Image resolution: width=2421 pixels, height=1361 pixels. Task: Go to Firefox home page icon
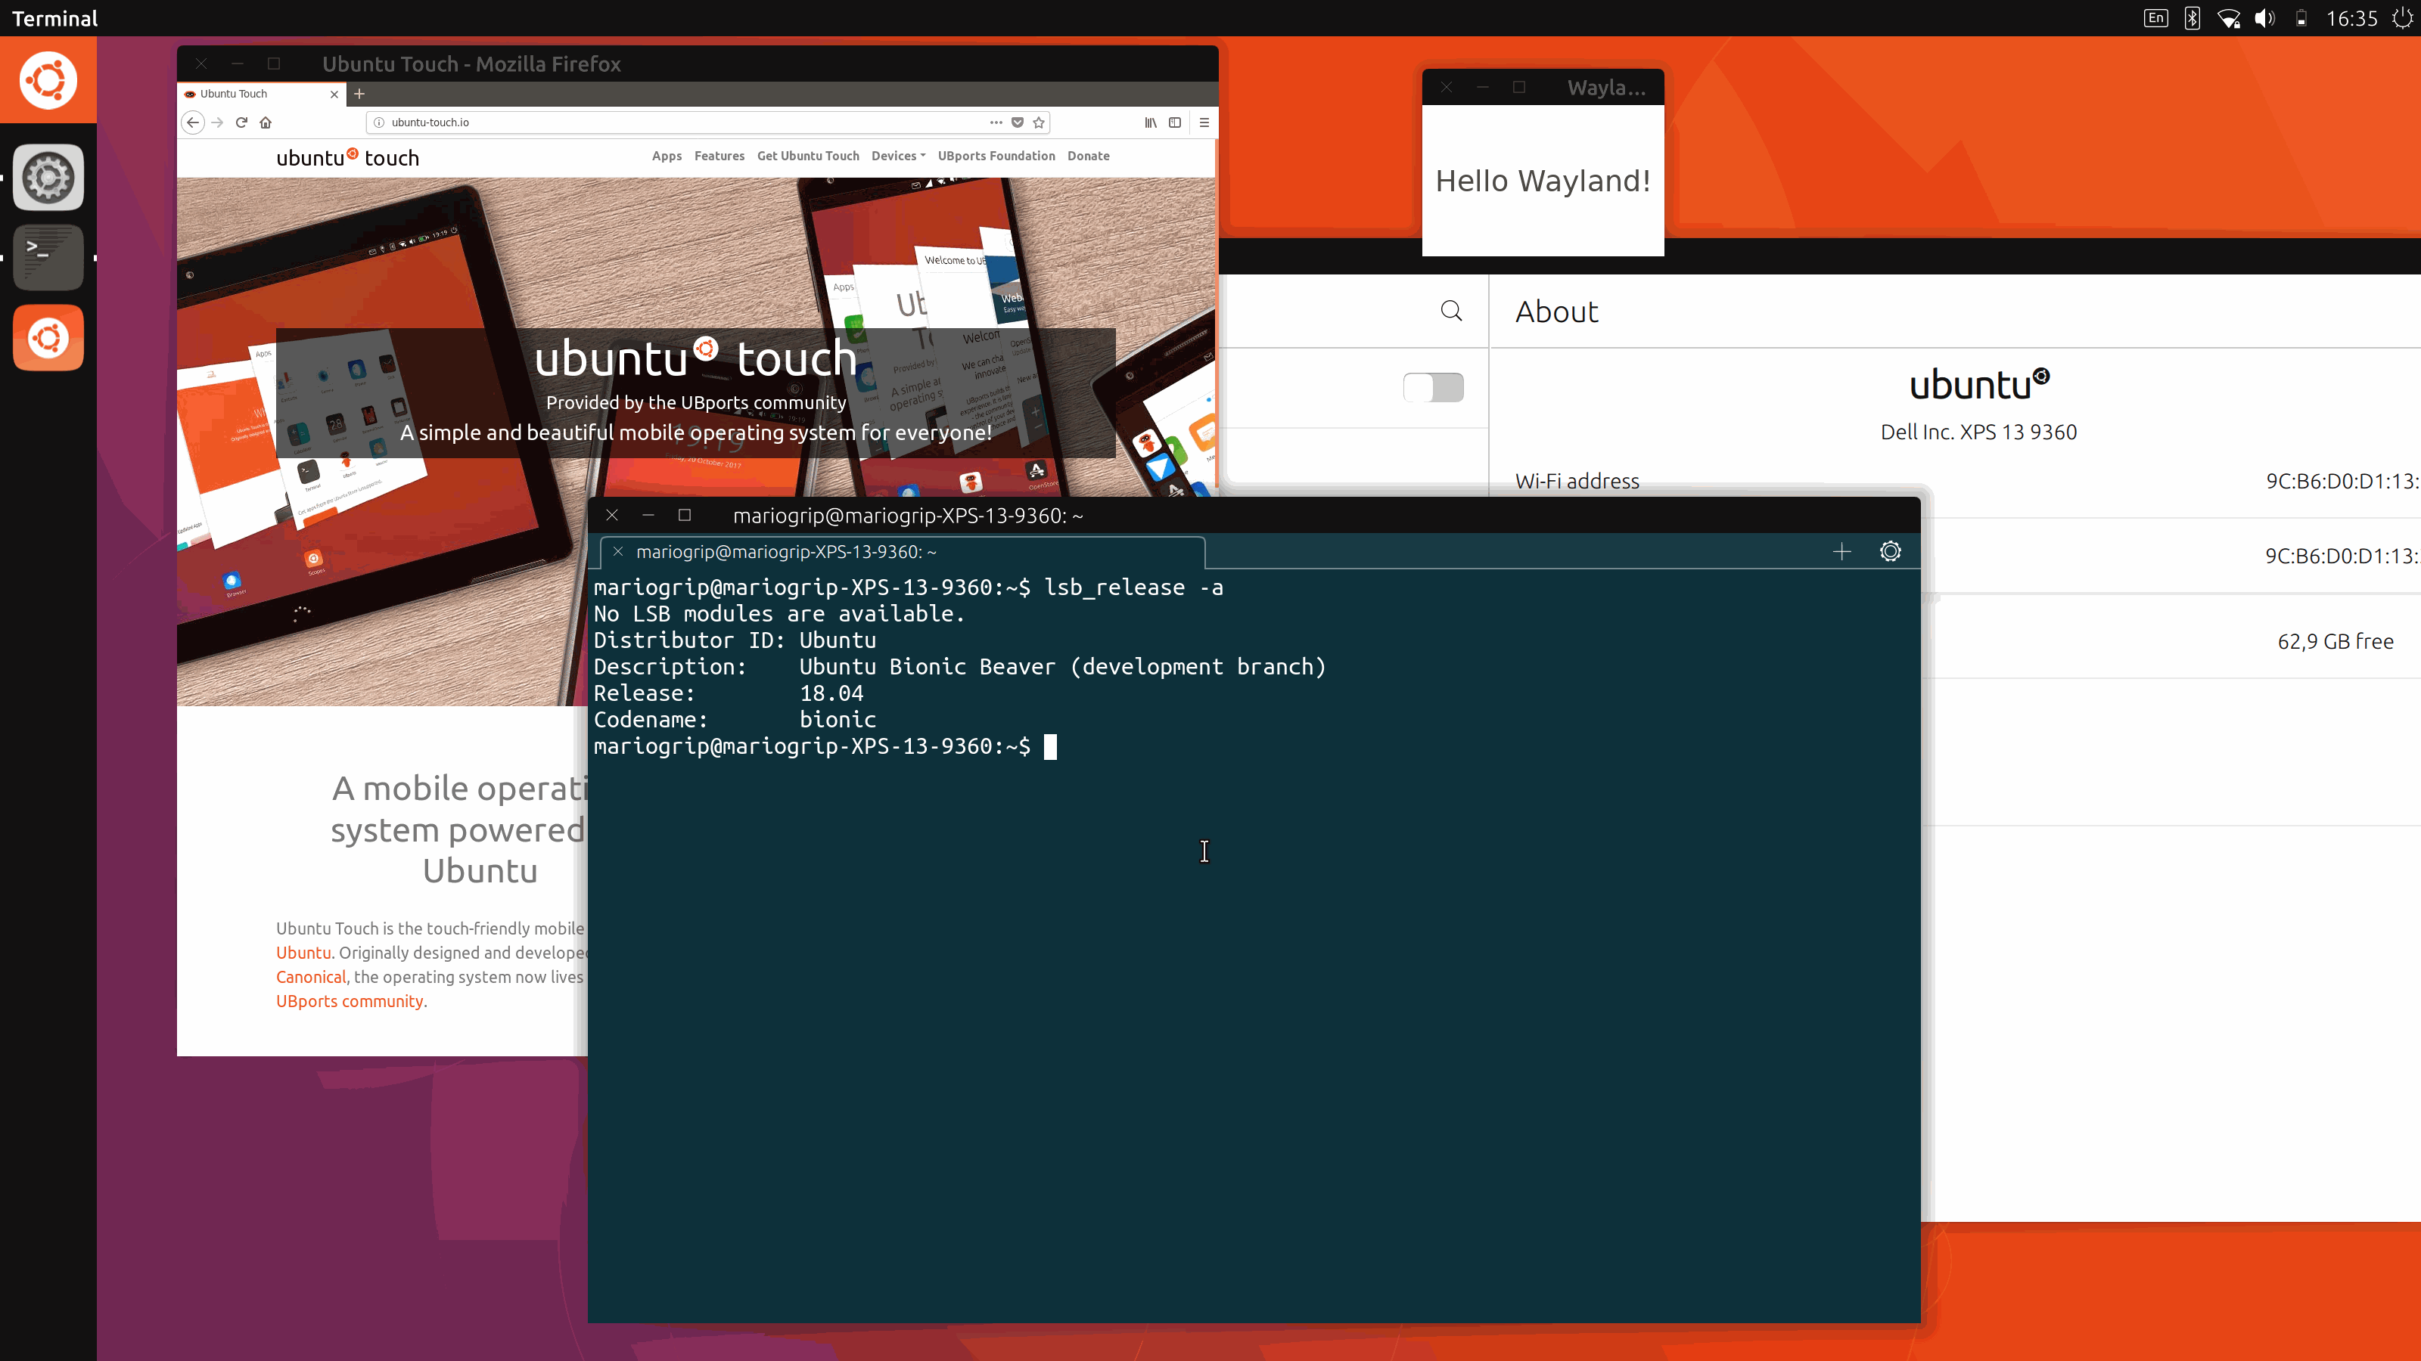(x=265, y=122)
